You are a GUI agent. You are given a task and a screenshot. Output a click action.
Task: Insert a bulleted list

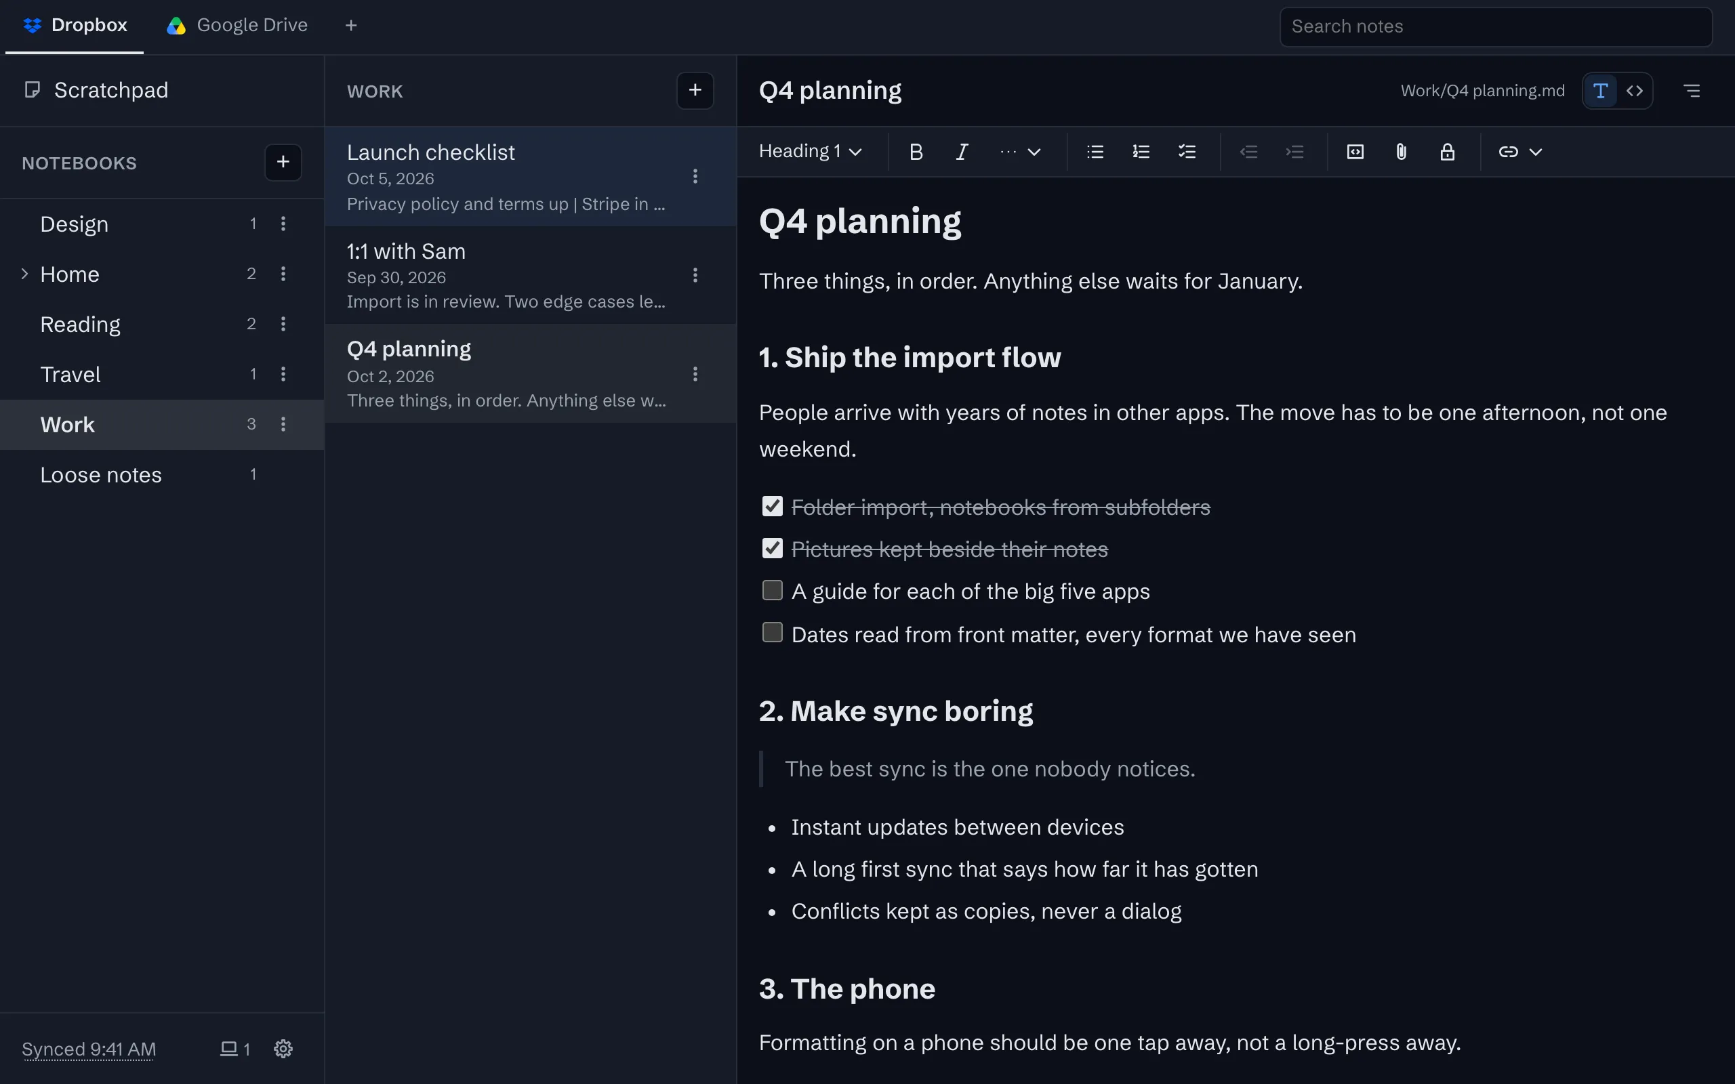pyautogui.click(x=1095, y=152)
